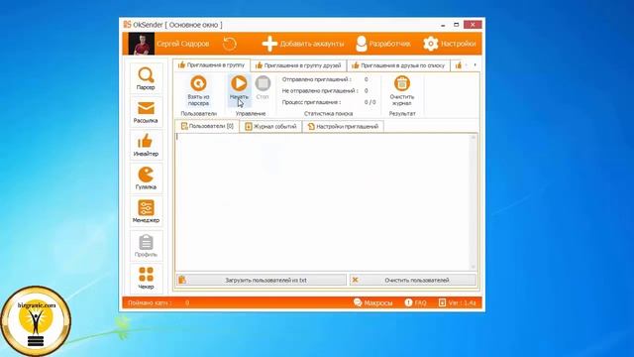Image resolution: width=634 pixels, height=357 pixels.
Task: Open the Разработчик developer info
Action: coord(383,44)
